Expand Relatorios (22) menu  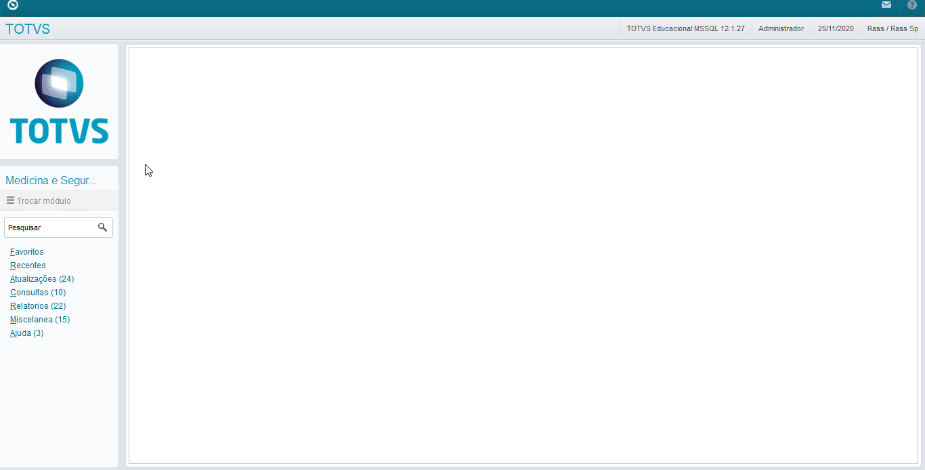(38, 306)
